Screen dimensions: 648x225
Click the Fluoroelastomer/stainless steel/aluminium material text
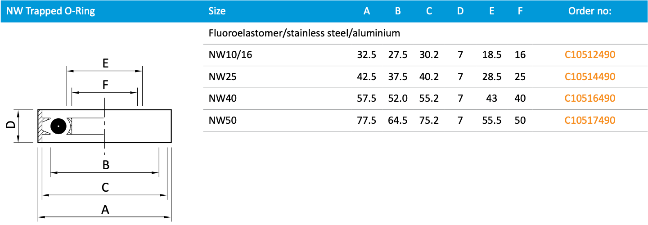click(304, 33)
